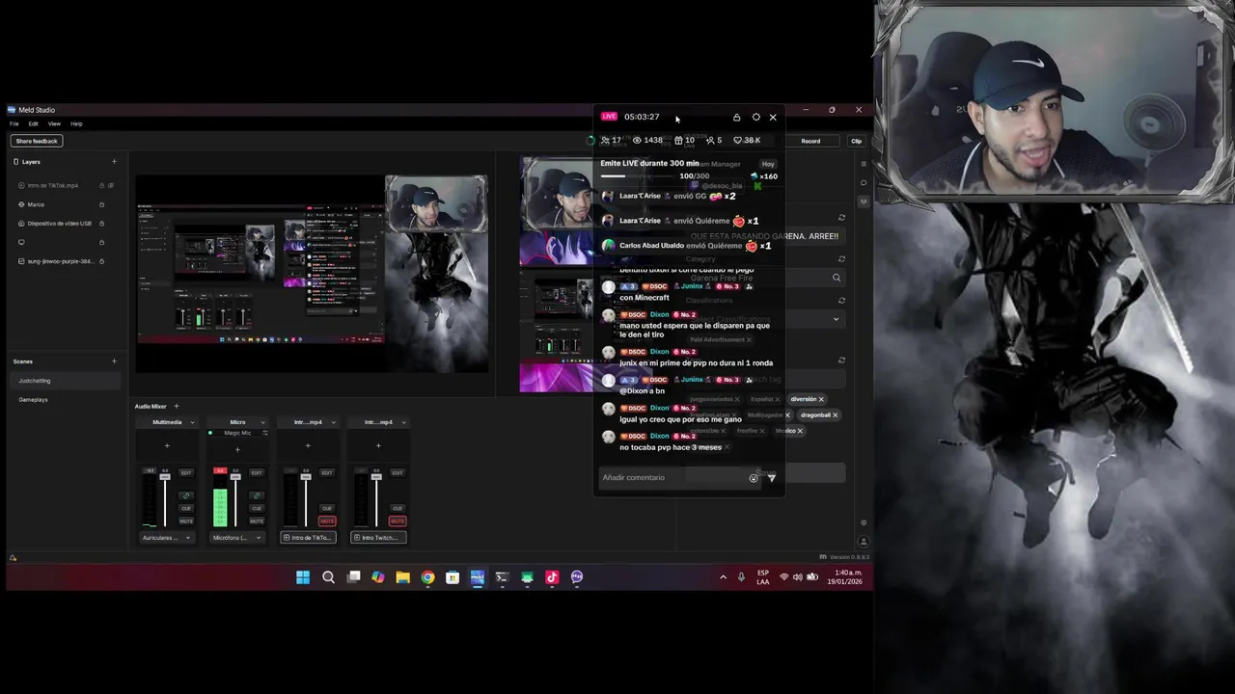Click the Intro Twitch source chip

378,537
